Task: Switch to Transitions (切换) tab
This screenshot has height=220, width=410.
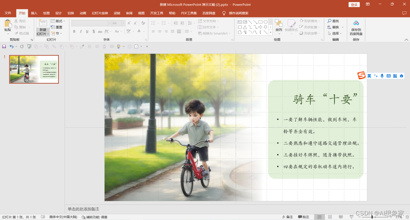Action: pos(71,13)
